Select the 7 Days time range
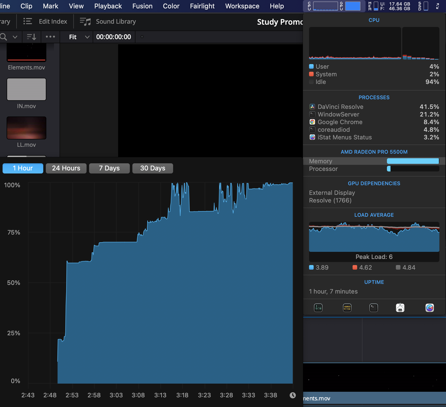This screenshot has height=407, width=446. pyautogui.click(x=109, y=168)
